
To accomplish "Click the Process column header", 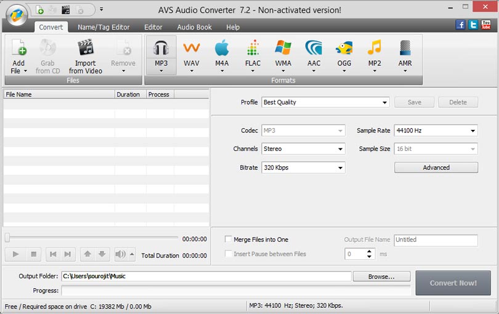I will 160,94.
